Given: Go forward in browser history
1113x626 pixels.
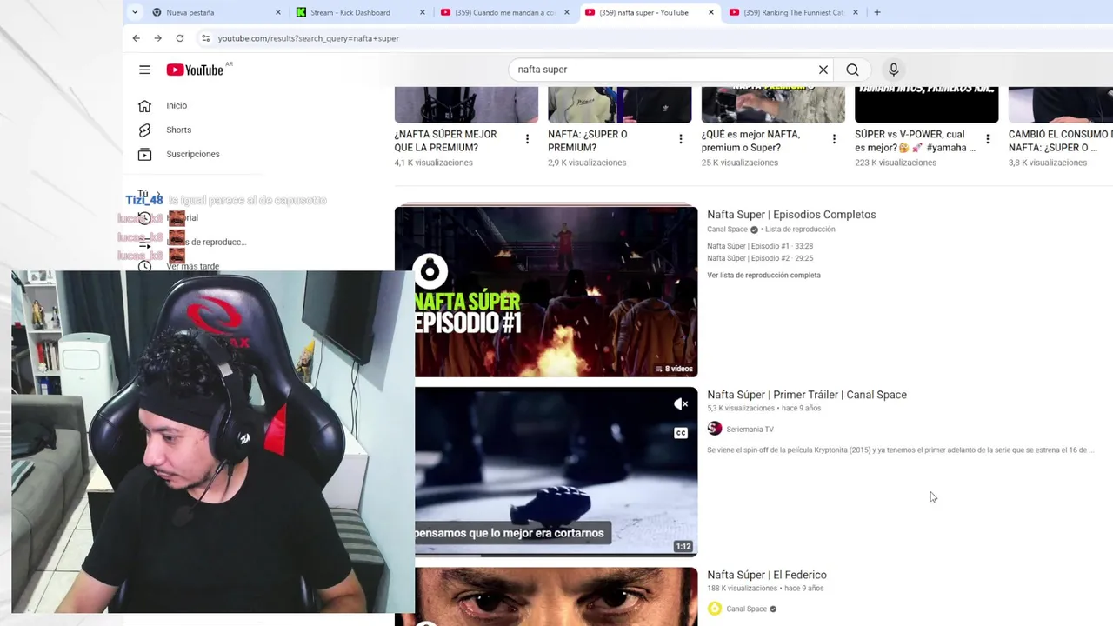Looking at the screenshot, I should click(157, 38).
